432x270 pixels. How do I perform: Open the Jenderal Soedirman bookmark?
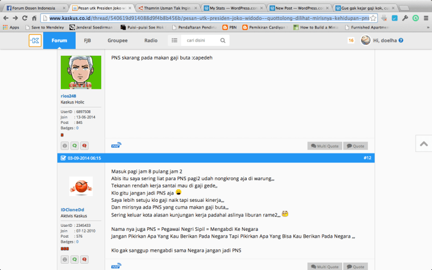click(91, 27)
